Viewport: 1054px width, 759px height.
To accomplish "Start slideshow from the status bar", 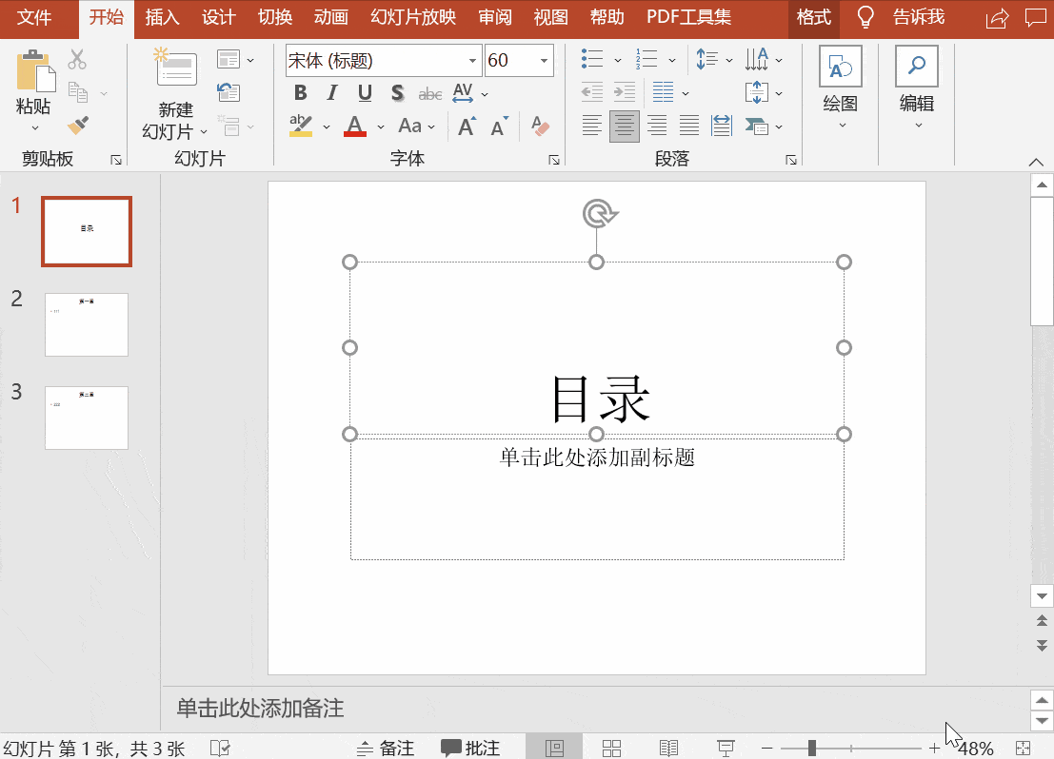I will [726, 748].
